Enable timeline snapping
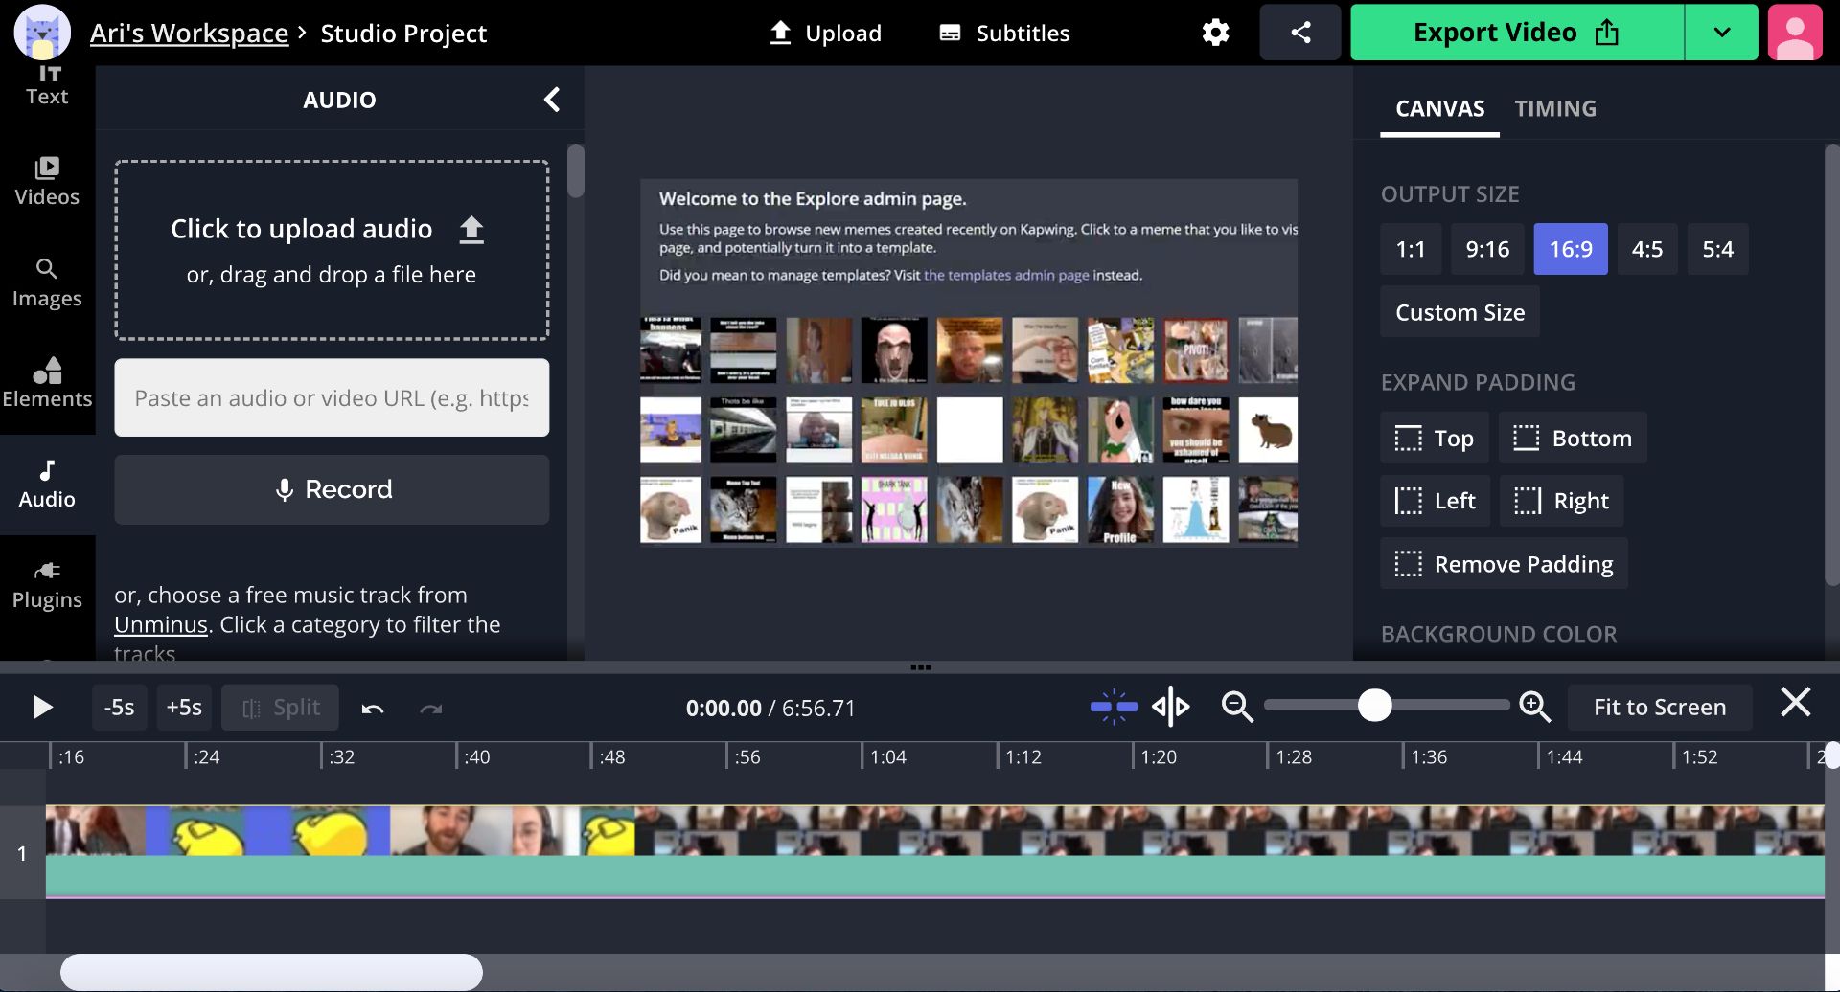 coord(1112,706)
